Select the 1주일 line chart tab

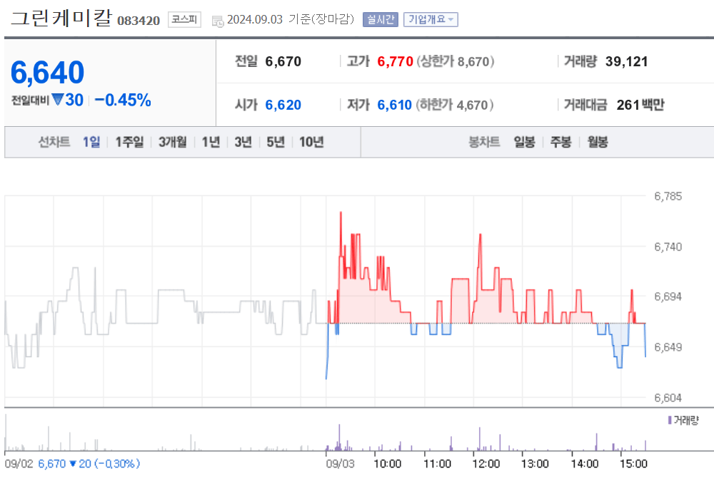click(x=129, y=143)
